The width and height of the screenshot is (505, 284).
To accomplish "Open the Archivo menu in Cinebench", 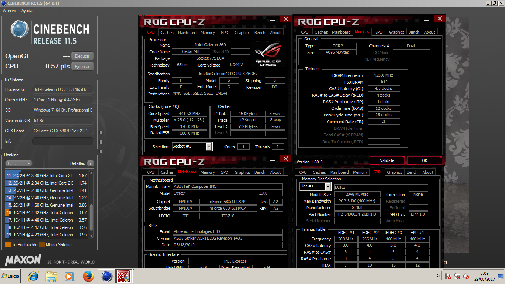I will [x=9, y=11].
